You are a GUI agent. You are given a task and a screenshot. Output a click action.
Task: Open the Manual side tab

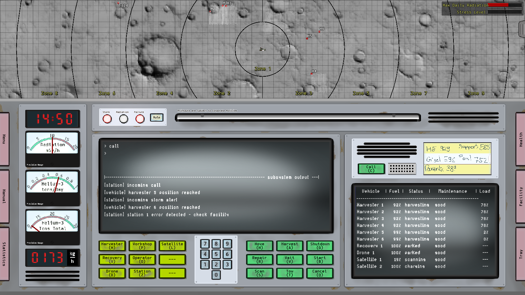(4, 196)
